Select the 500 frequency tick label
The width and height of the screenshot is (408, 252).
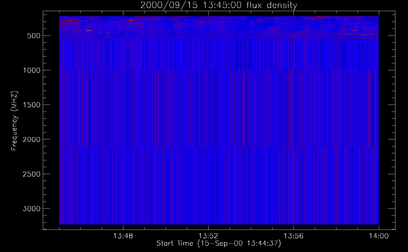click(x=34, y=36)
